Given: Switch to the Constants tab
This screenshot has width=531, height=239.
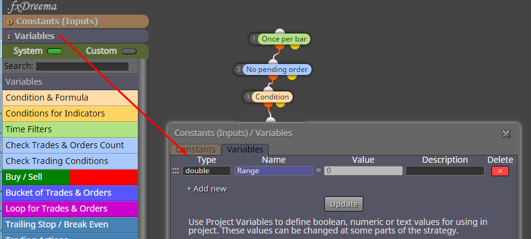Looking at the screenshot, I should coord(196,149).
